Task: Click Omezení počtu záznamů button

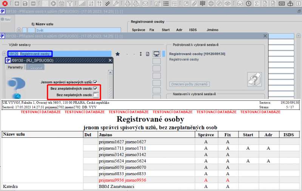Action: click(190, 84)
